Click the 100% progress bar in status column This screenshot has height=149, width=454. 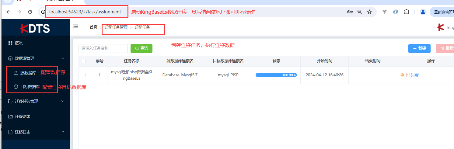276,75
